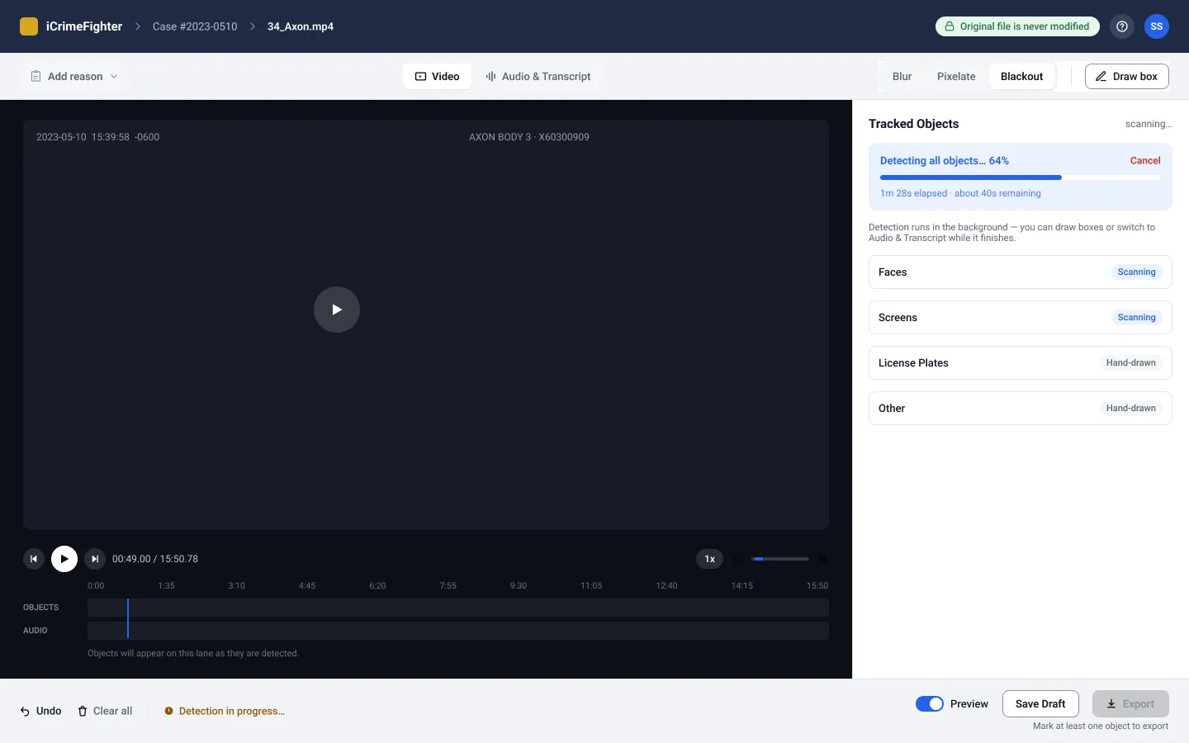Play the video from transport controls
1189x743 pixels.
tap(64, 559)
